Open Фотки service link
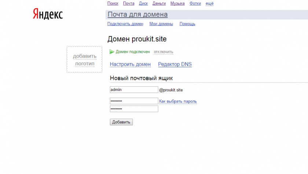 195,3
